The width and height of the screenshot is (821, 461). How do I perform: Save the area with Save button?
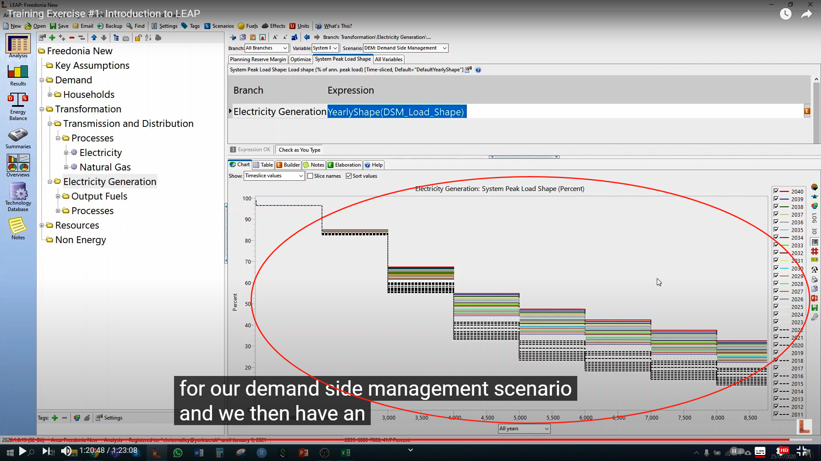[59, 26]
